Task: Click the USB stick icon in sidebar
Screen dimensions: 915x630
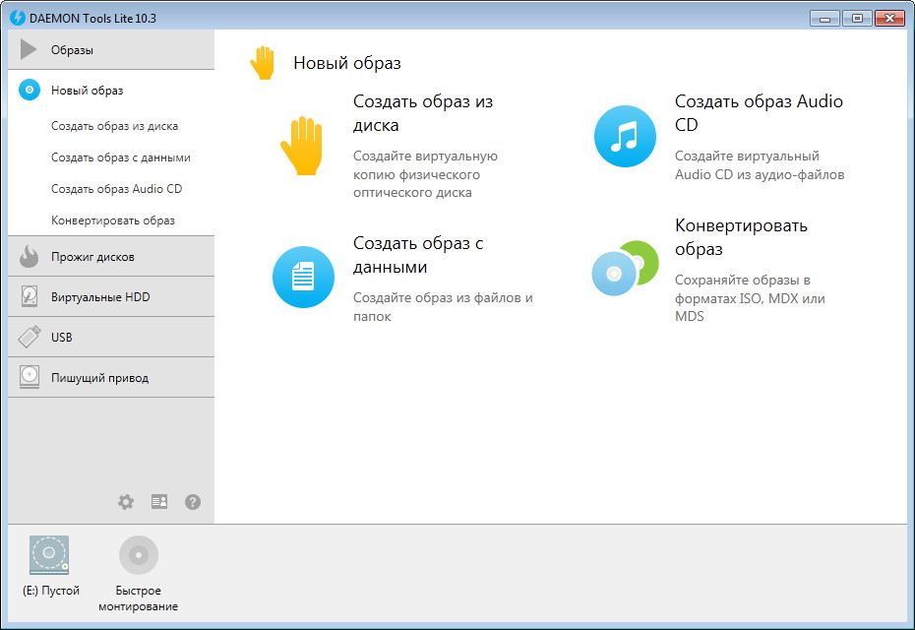Action: [30, 337]
